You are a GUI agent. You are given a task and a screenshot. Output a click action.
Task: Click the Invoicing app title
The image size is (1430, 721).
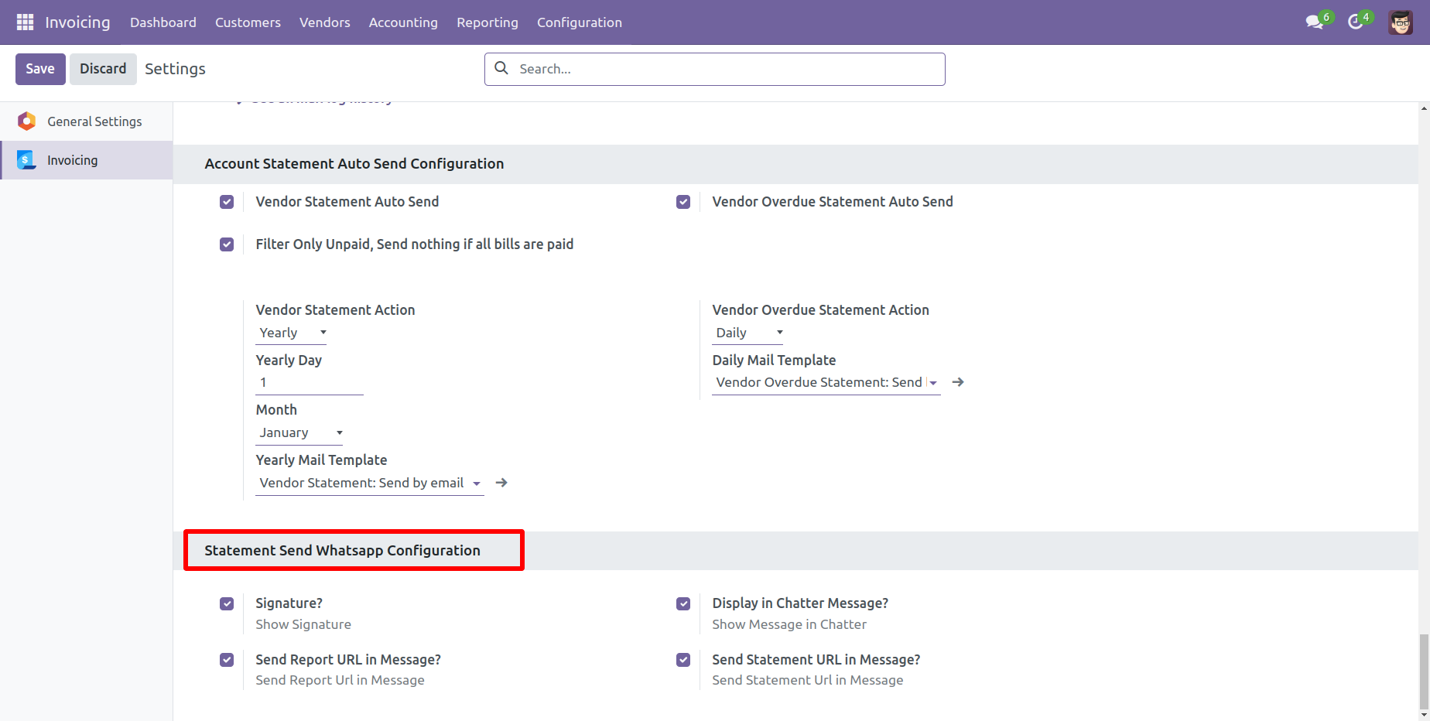pos(77,22)
